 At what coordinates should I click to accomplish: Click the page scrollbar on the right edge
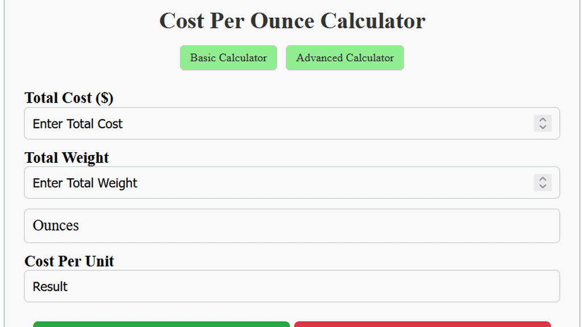[579, 163]
